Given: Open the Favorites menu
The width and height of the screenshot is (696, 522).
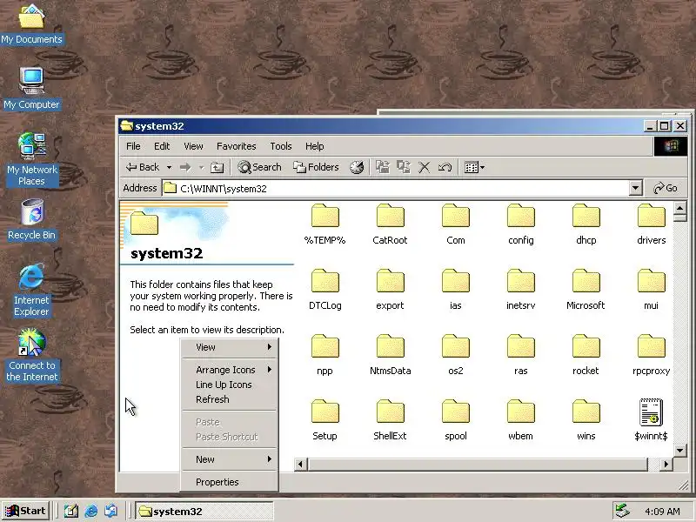Looking at the screenshot, I should point(236,146).
